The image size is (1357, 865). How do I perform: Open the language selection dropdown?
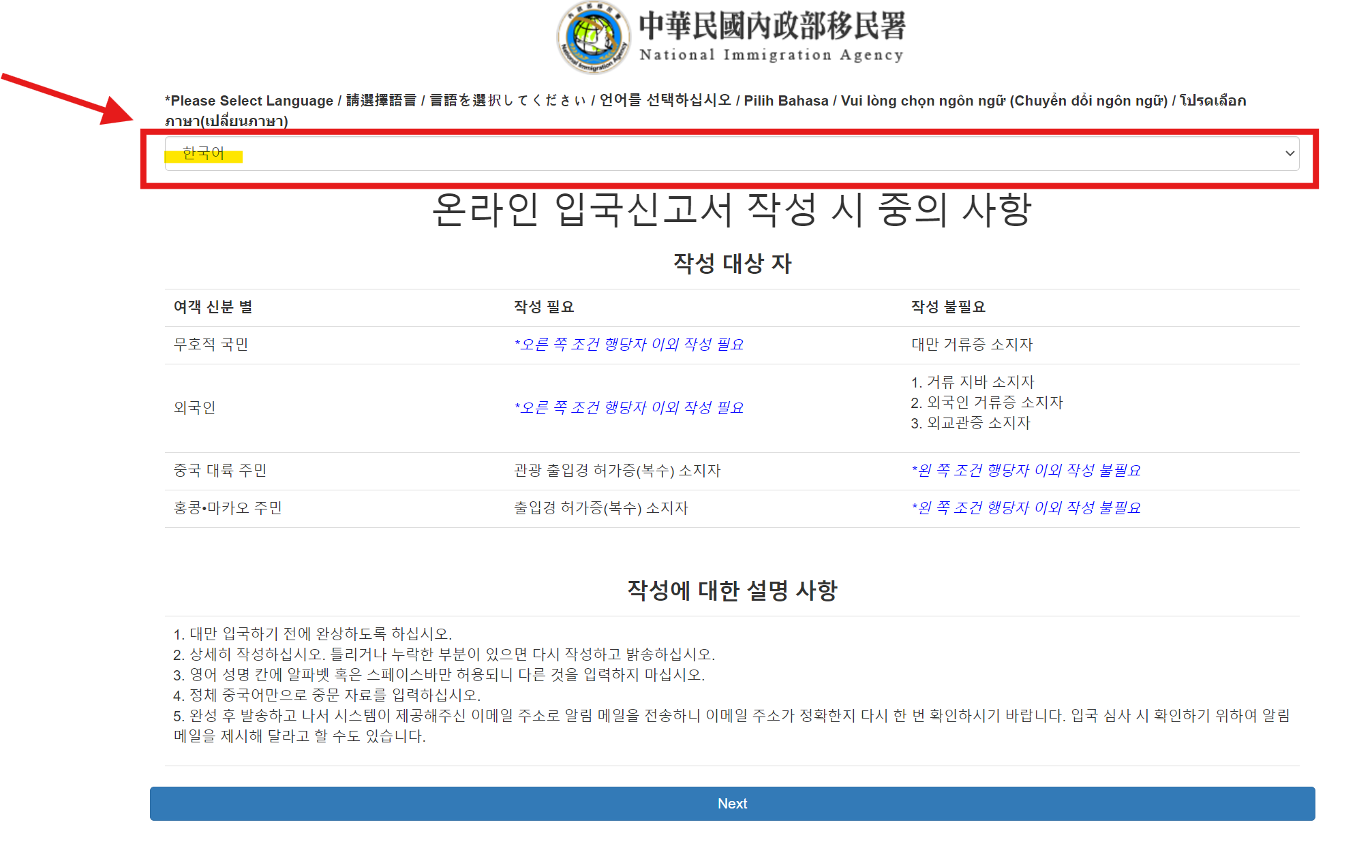click(731, 154)
